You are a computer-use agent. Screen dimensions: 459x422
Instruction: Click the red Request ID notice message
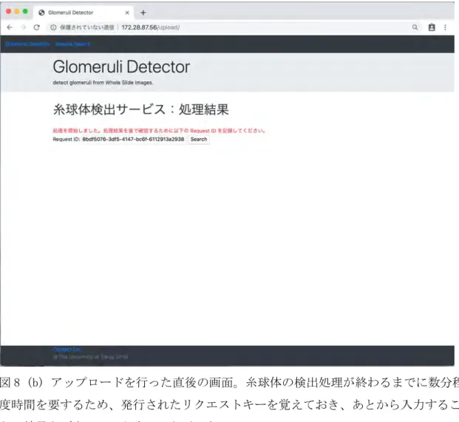159,131
